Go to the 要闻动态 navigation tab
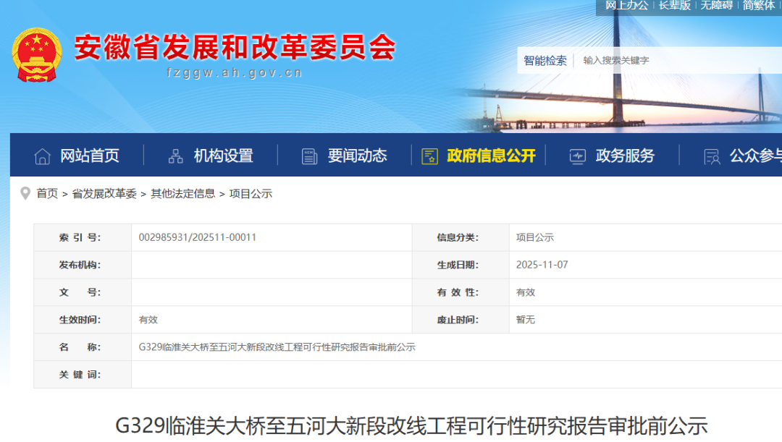This screenshot has width=782, height=442. [357, 156]
